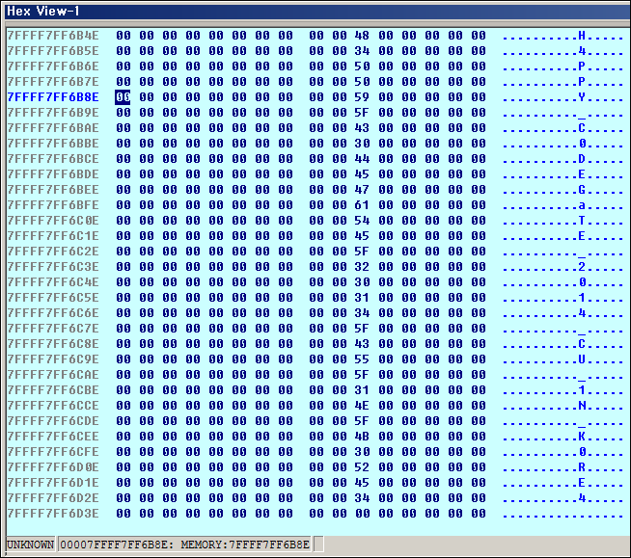Select the last address 7FFFF7FF6D3E
The image size is (631, 558).
coord(53,514)
